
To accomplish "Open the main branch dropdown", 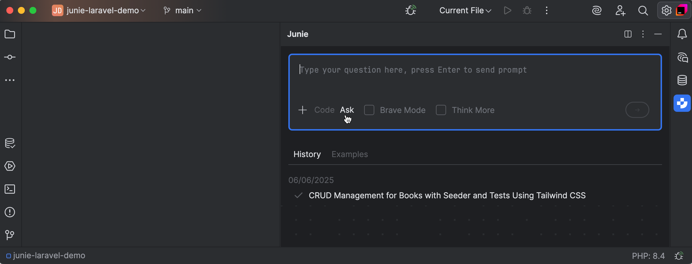I will 182,11.
